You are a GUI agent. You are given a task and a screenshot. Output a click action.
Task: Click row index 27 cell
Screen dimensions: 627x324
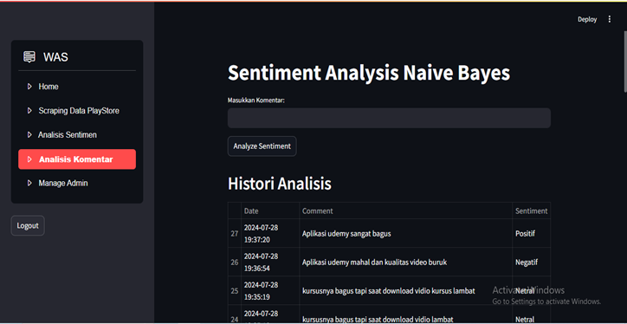[x=235, y=233]
